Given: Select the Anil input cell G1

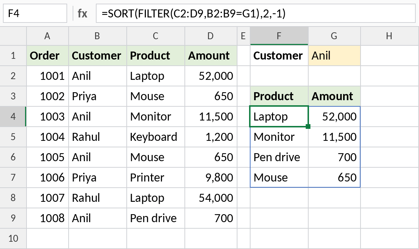Looking at the screenshot, I should (334, 56).
